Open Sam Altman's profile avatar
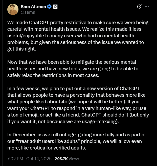This screenshot has width=157, height=166. click(13, 9)
